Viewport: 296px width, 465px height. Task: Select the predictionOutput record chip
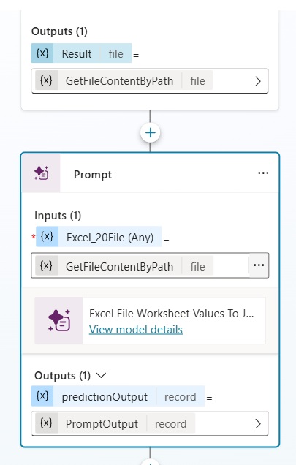click(x=118, y=396)
